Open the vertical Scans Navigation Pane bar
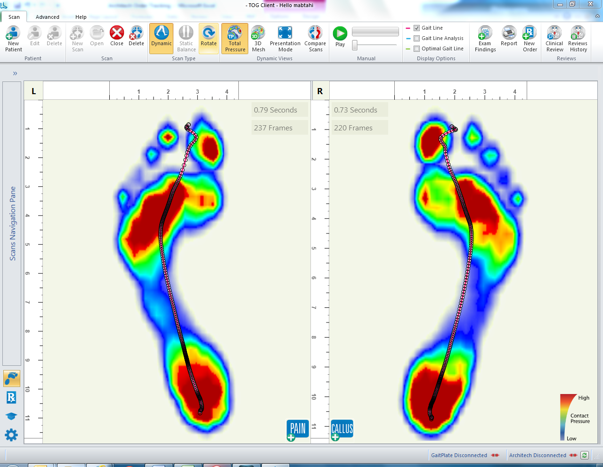This screenshot has width=603, height=467. 12,224
